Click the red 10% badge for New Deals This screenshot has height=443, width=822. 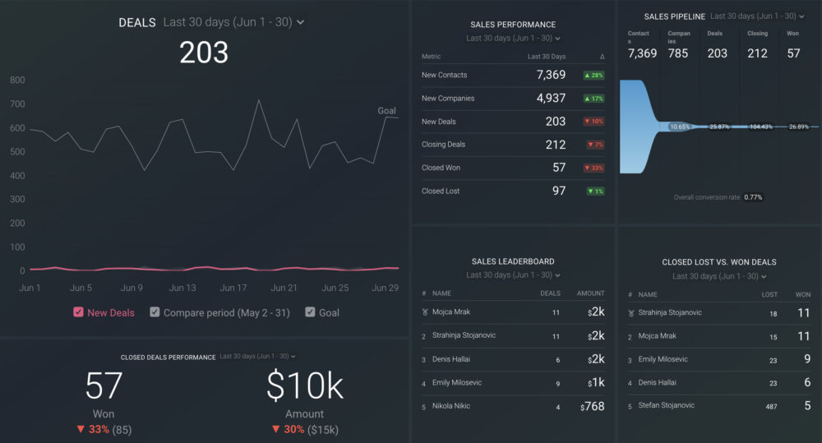coord(593,122)
